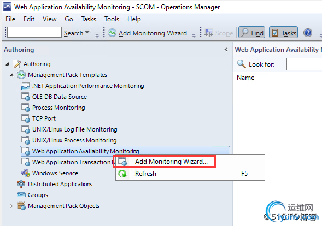Click the toolbar search text box
This screenshot has width=322, height=226.
[x=34, y=32]
